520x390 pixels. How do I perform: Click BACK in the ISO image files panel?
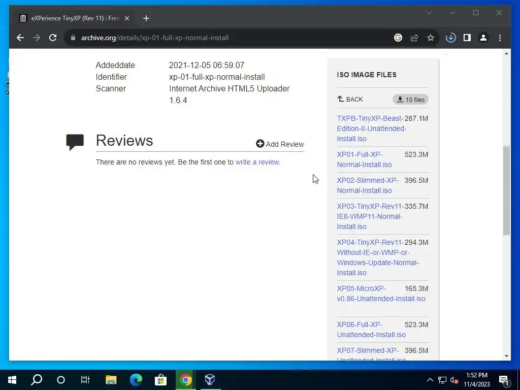pos(350,99)
